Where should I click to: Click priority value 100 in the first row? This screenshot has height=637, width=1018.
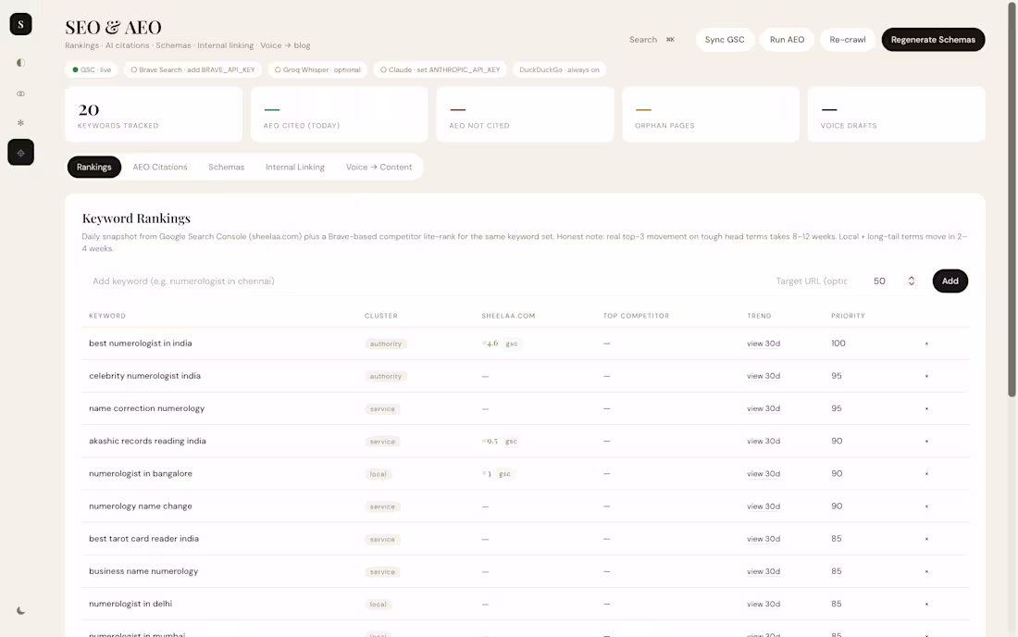click(838, 343)
